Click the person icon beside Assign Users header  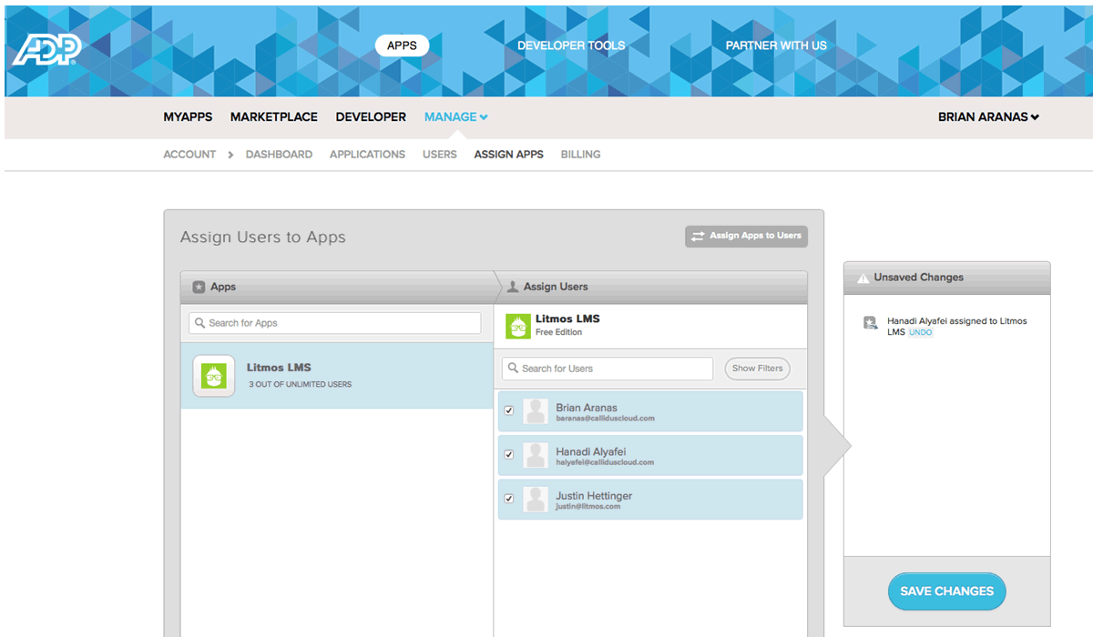coord(513,287)
